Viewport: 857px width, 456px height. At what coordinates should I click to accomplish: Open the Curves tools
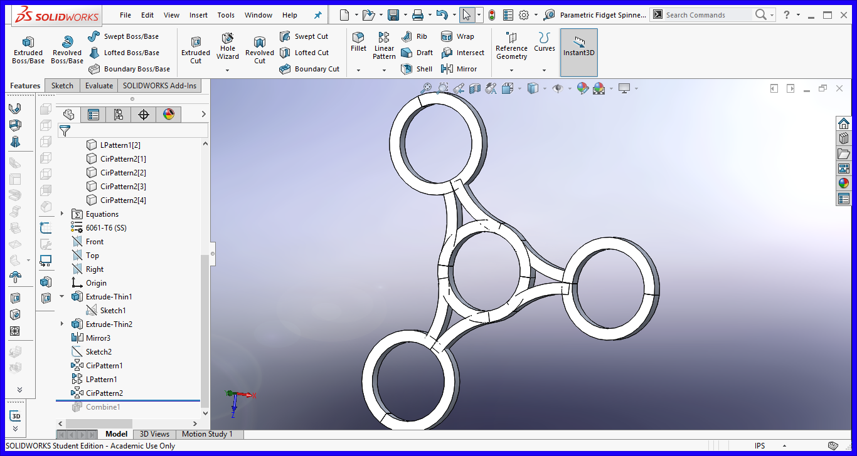[x=544, y=42]
